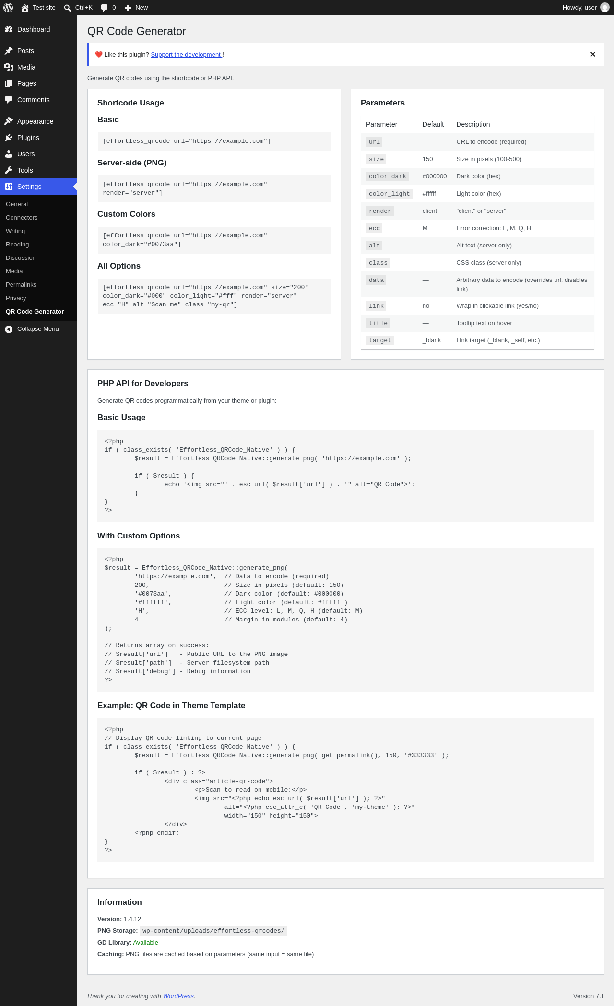Go to General settings submenu
The image size is (614, 1006).
point(17,204)
